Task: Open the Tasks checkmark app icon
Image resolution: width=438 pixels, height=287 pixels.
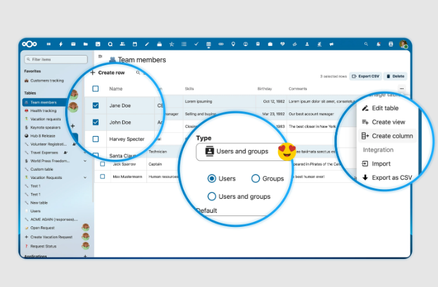Action: pos(196,44)
